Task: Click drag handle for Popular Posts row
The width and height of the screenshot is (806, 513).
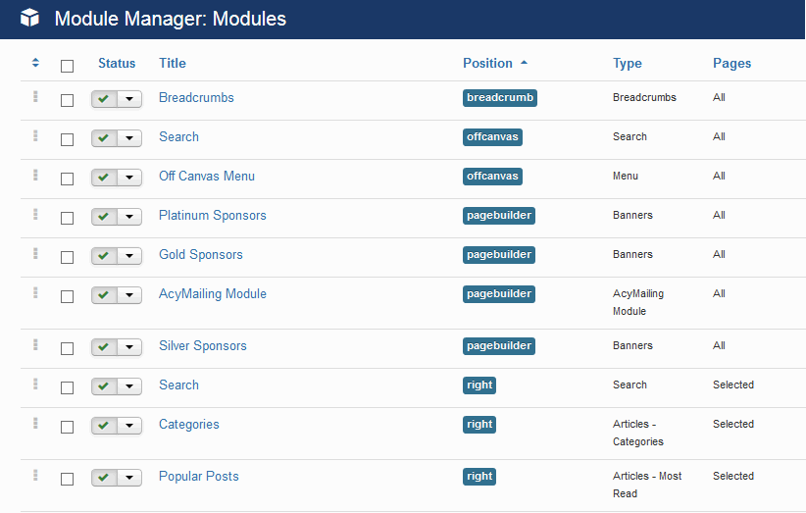Action: click(35, 475)
